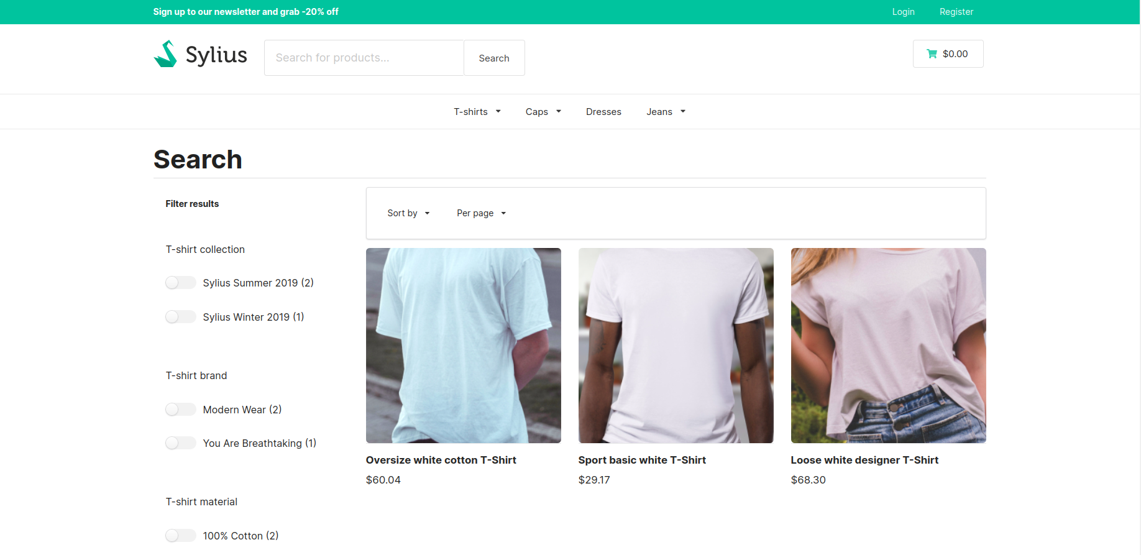Click the Sport basic white T-Shirt title

click(642, 460)
